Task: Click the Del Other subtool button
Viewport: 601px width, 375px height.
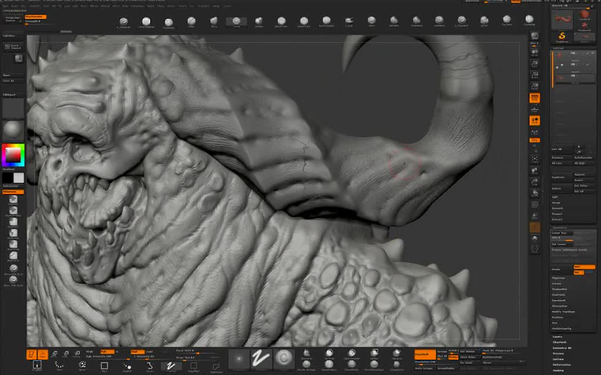Action: (585, 186)
